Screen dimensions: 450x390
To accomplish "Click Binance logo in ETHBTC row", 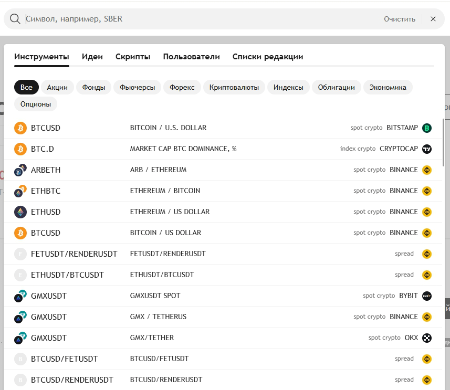I will click(x=427, y=191).
